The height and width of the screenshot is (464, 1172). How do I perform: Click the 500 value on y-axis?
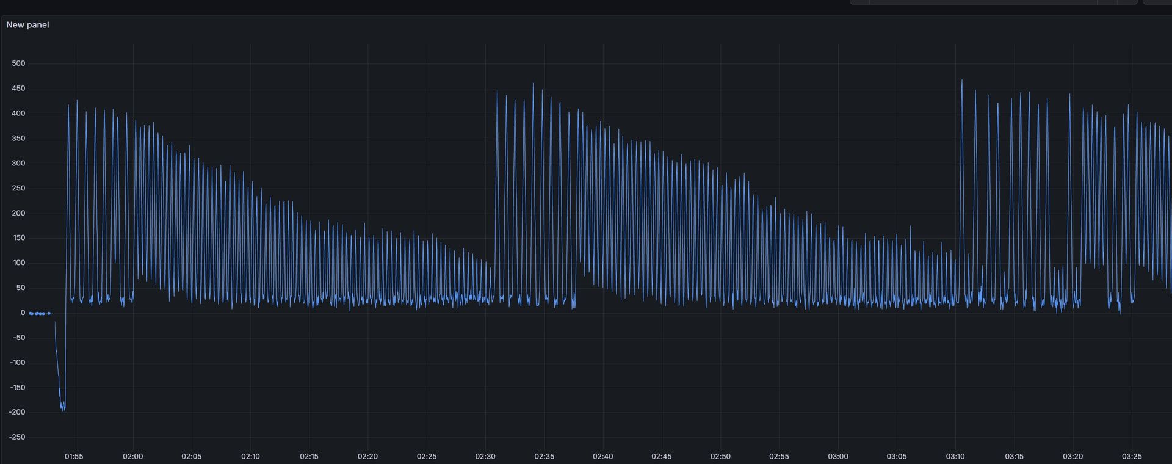[18, 63]
